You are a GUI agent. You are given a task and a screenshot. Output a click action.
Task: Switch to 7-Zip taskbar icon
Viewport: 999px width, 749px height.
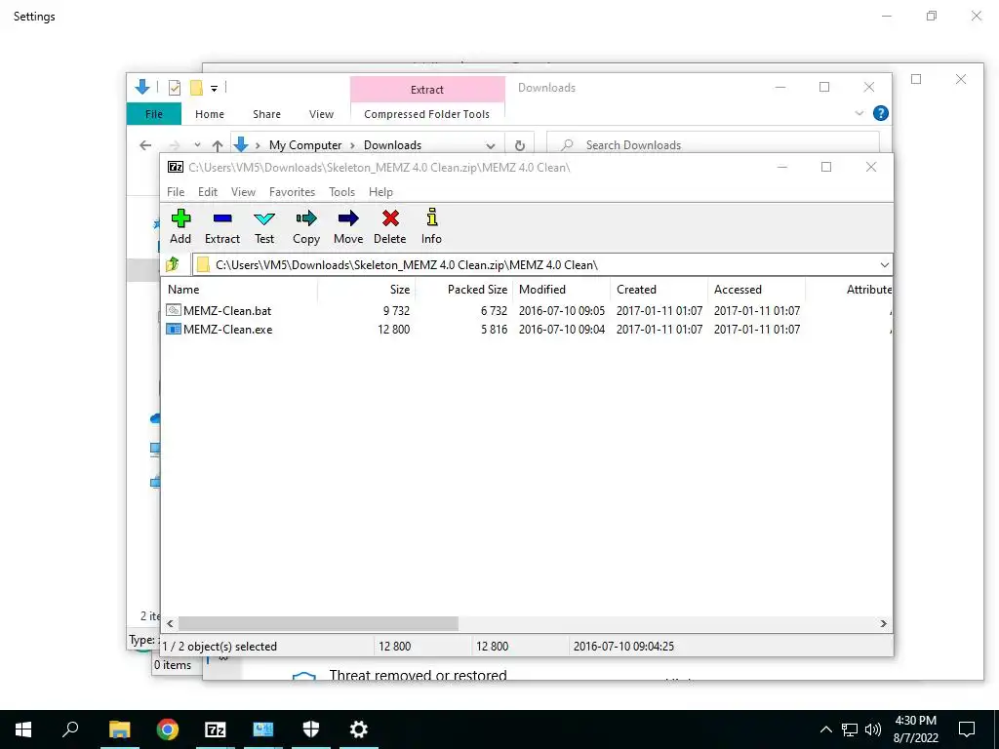coord(216,729)
